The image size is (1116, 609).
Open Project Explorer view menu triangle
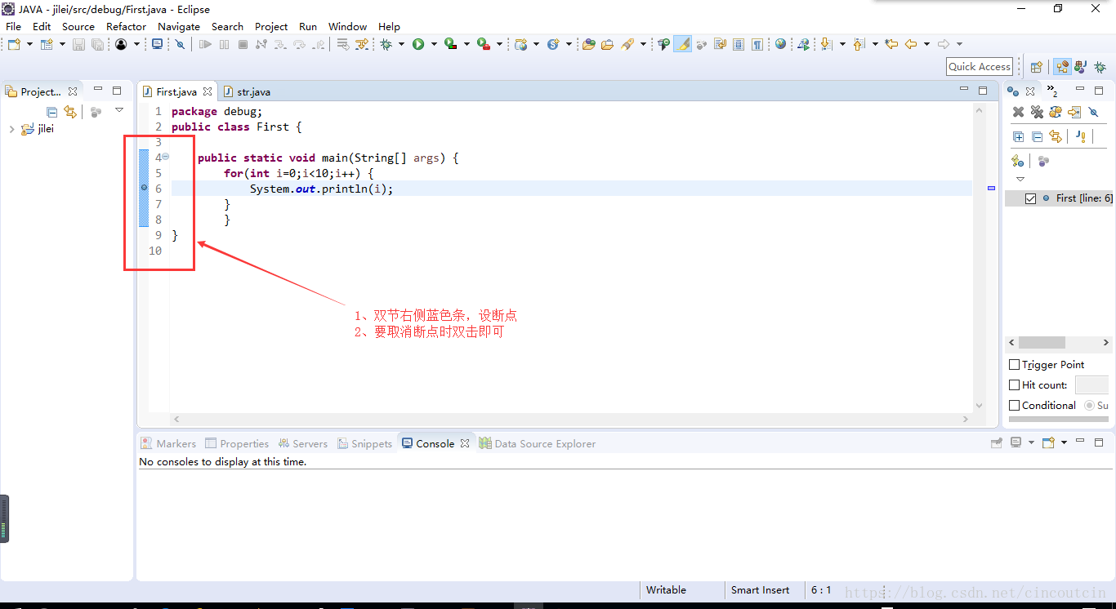[119, 110]
